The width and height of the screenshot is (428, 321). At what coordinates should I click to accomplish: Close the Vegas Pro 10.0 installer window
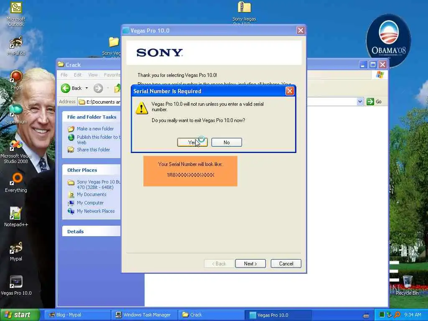(x=301, y=30)
